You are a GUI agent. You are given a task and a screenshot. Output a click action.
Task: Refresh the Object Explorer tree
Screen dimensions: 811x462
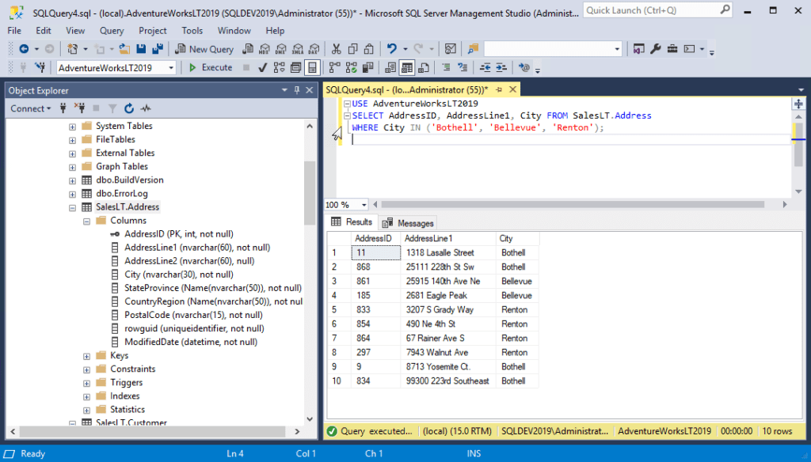pos(129,108)
